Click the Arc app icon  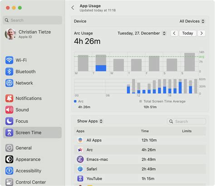(x=80, y=150)
